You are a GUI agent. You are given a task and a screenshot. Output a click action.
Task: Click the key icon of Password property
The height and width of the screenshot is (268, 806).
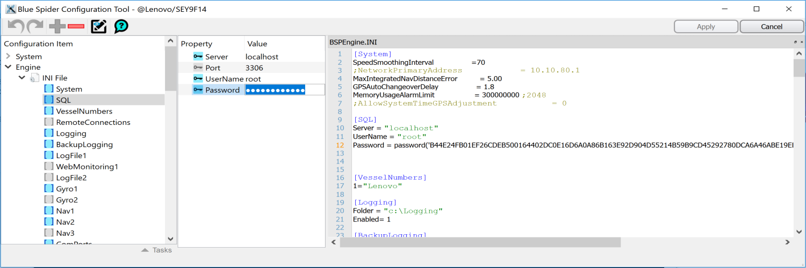coord(198,90)
